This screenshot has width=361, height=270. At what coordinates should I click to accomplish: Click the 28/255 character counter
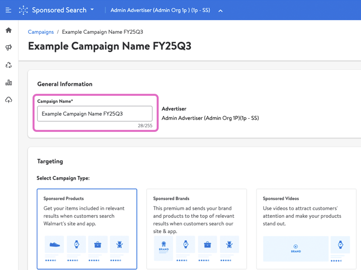click(x=145, y=126)
